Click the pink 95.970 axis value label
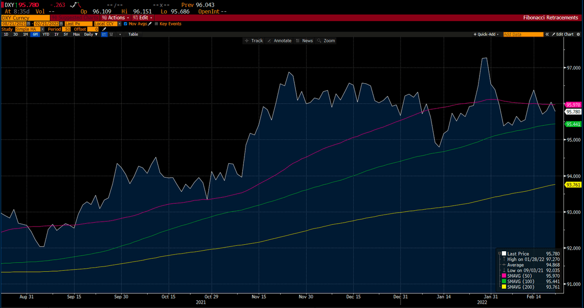This screenshot has height=308, width=584. point(573,105)
